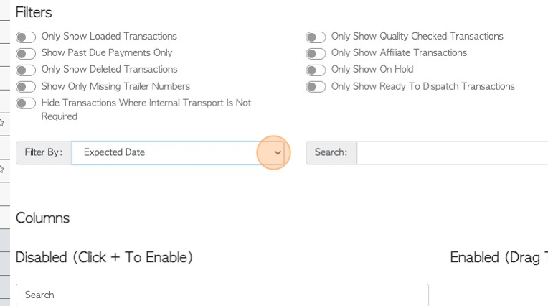548x306 pixels.
Task: Click the Search: label box
Action: pos(331,153)
